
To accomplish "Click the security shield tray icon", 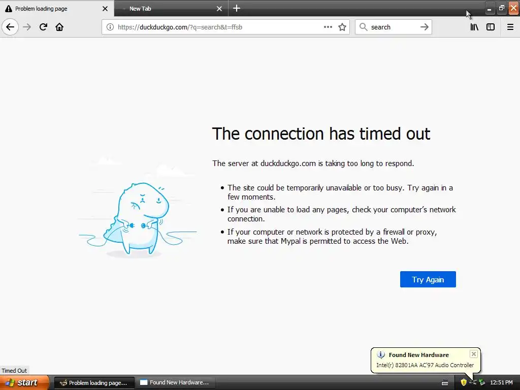I will (463, 382).
